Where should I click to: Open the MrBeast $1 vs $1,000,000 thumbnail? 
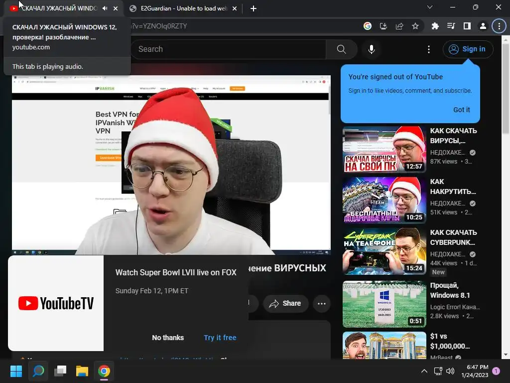(x=384, y=346)
